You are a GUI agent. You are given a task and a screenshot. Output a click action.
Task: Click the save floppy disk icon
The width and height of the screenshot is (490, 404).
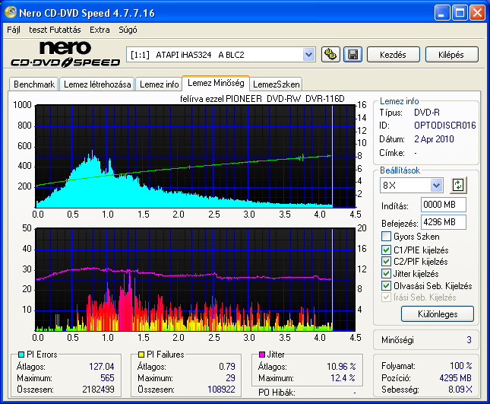(x=352, y=55)
